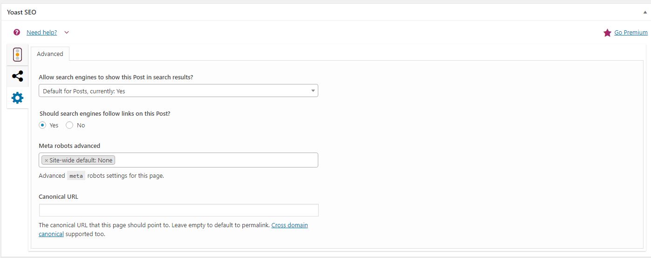Open the Cross domain canonical link
Screen dimensions: 651x258
289,225
